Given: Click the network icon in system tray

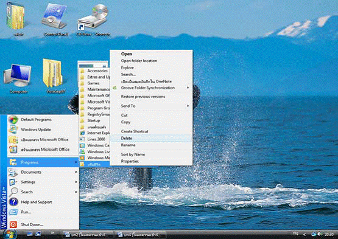Looking at the screenshot, I should pyautogui.click(x=314, y=234).
